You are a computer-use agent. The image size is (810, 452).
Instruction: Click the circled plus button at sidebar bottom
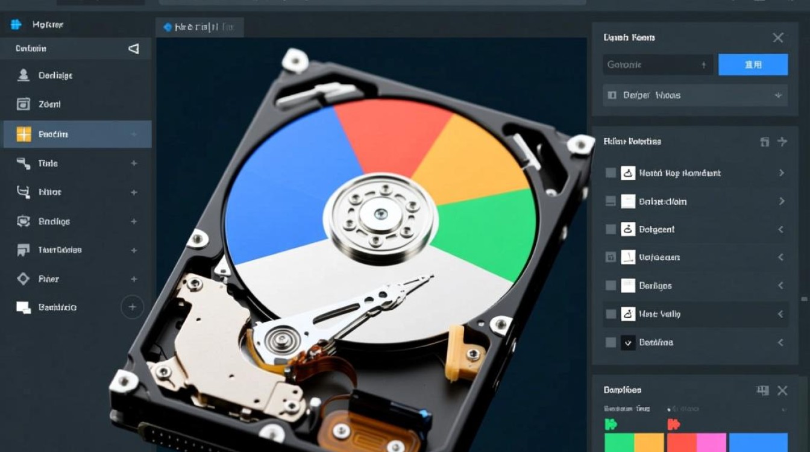click(x=133, y=307)
